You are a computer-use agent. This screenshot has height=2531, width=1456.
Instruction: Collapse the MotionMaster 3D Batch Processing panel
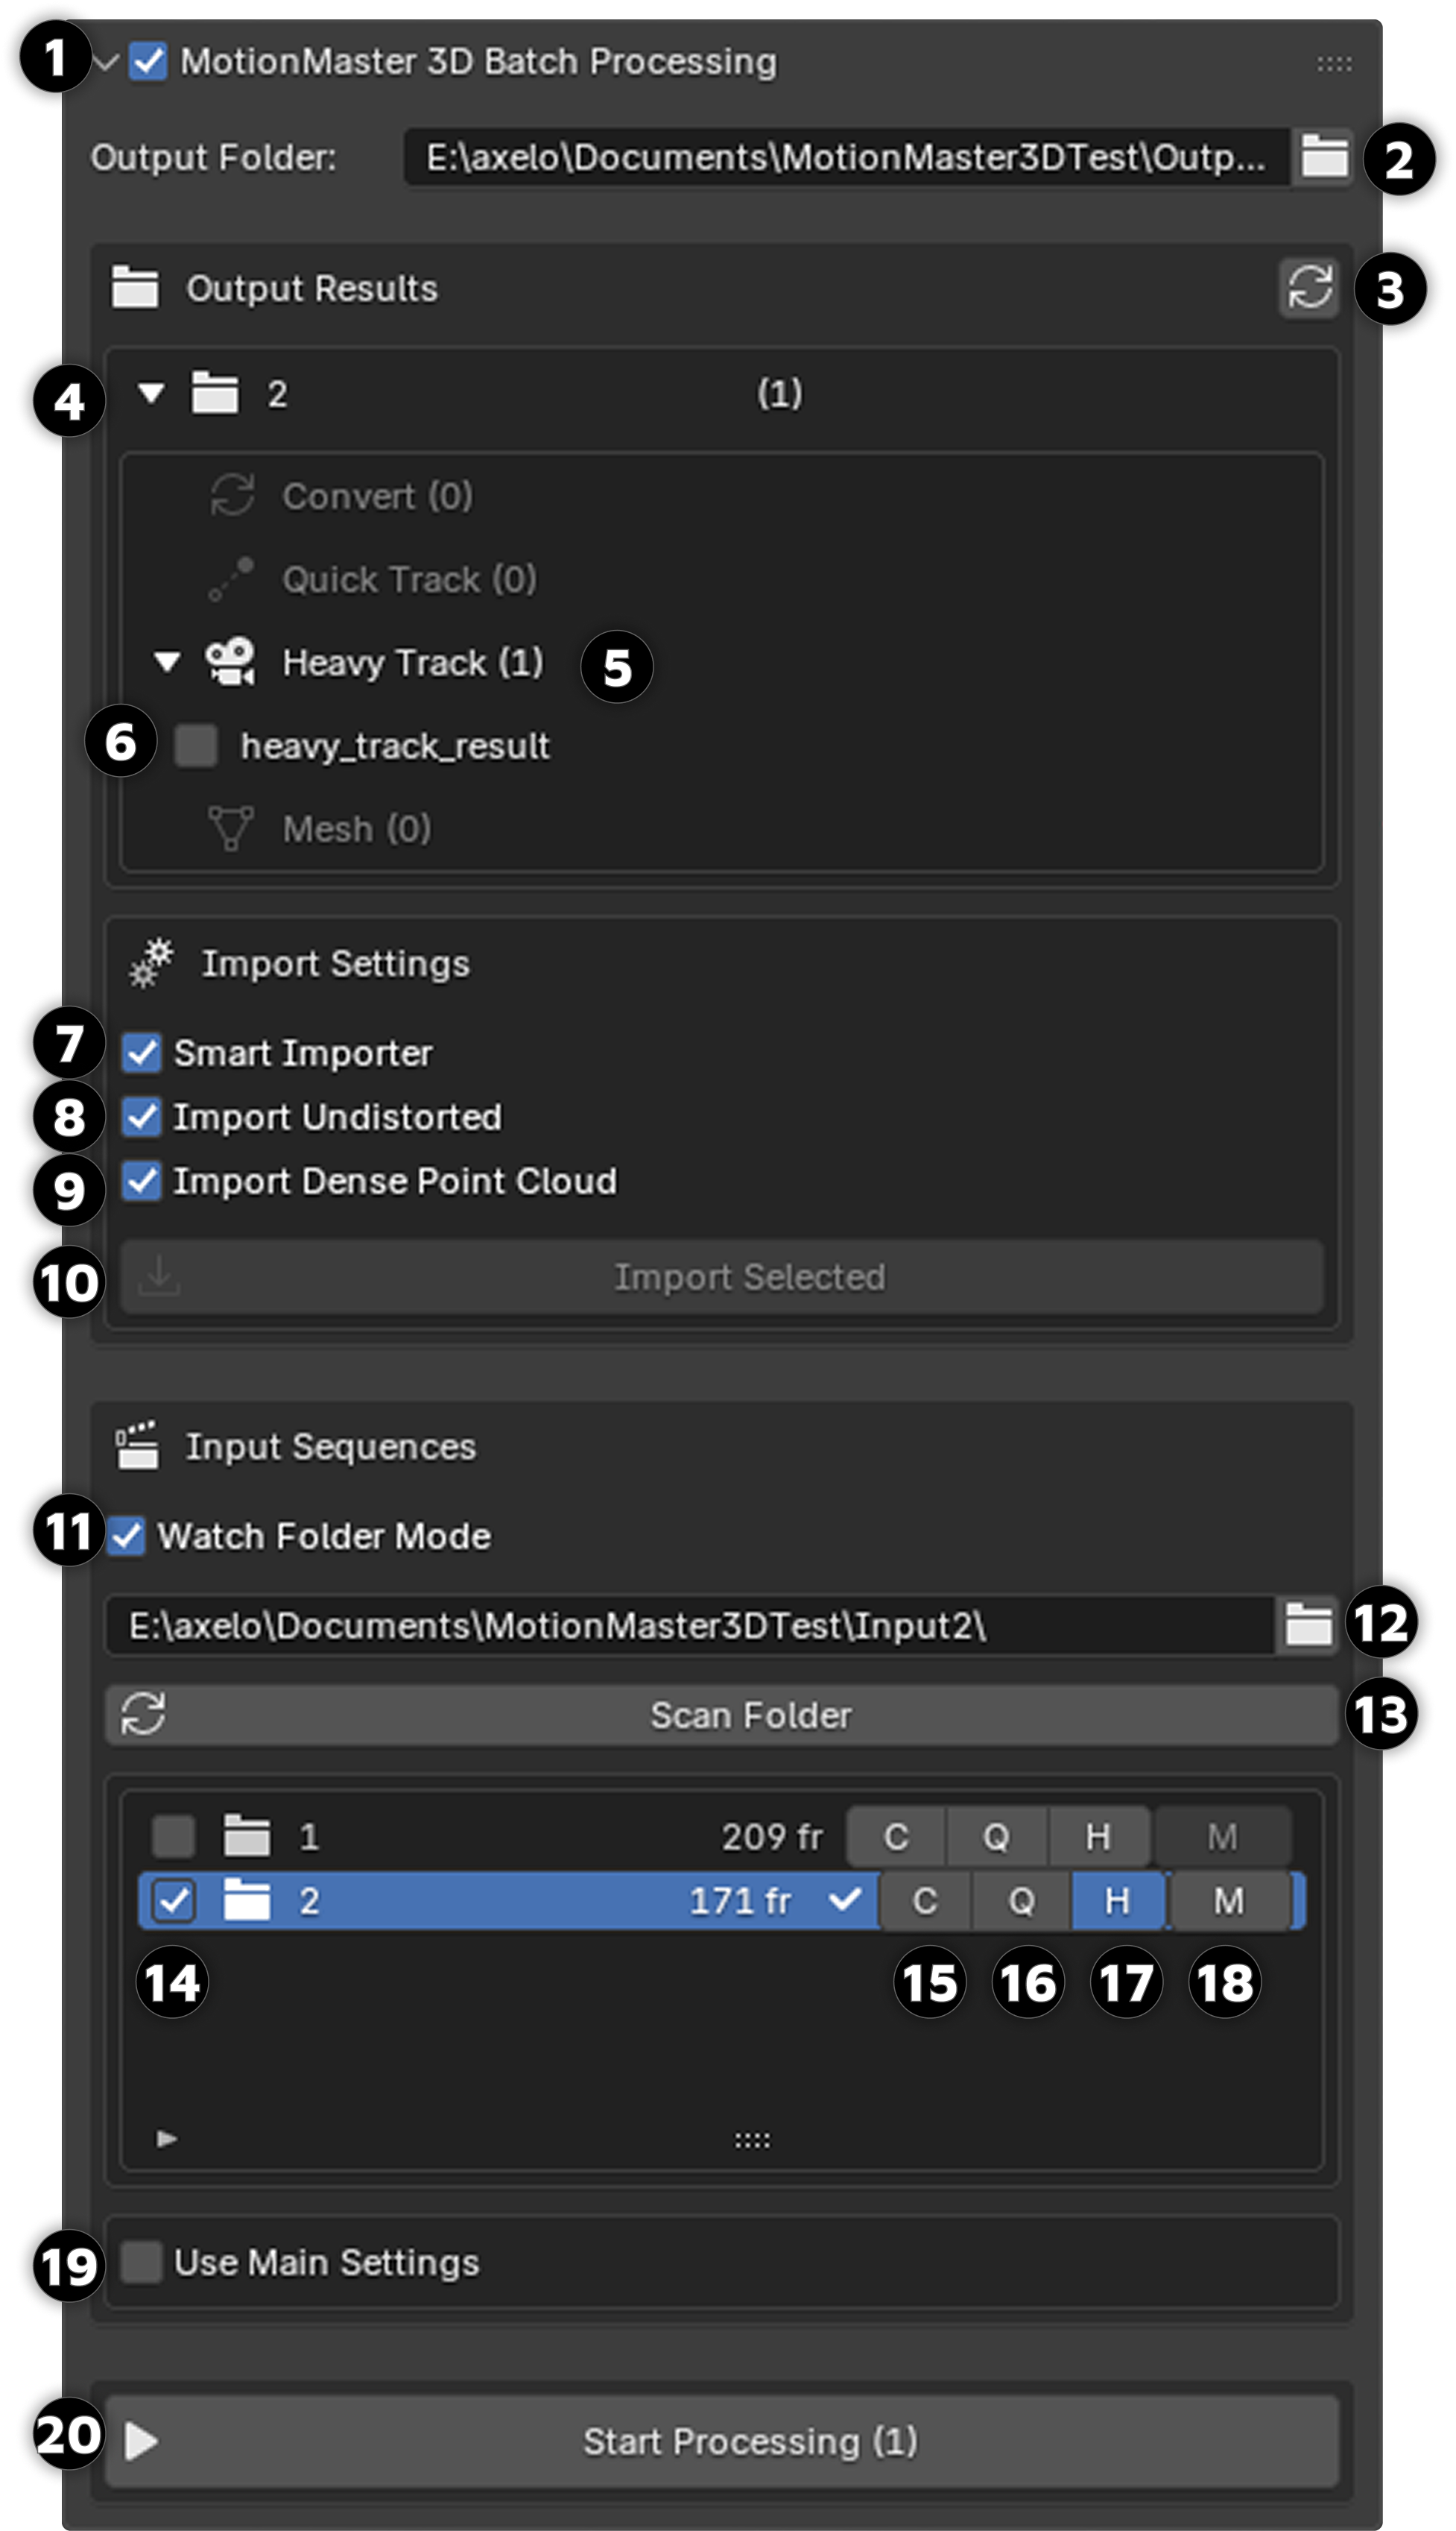pos(106,62)
